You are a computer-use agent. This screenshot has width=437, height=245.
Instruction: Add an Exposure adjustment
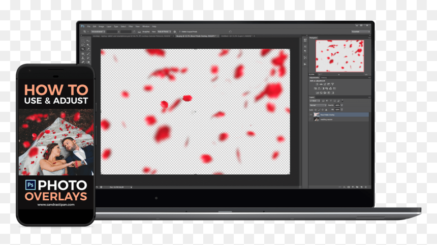[x=329, y=84]
